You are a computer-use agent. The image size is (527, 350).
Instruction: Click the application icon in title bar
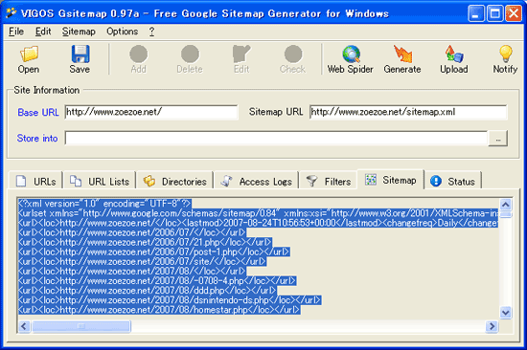click(11, 13)
